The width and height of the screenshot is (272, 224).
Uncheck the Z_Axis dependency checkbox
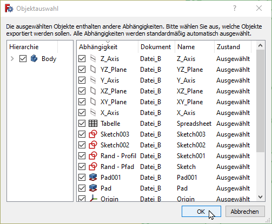coord(82,59)
